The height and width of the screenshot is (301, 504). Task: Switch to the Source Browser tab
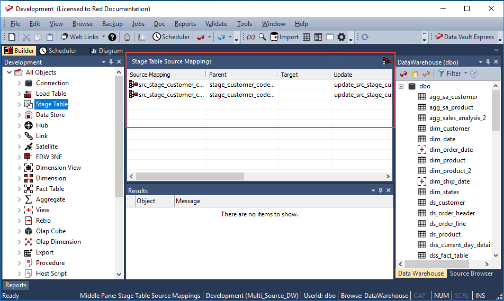[471, 273]
